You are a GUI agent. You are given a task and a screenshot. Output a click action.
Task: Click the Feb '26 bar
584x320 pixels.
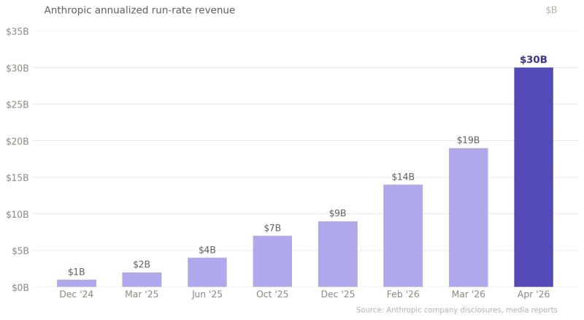click(403, 236)
